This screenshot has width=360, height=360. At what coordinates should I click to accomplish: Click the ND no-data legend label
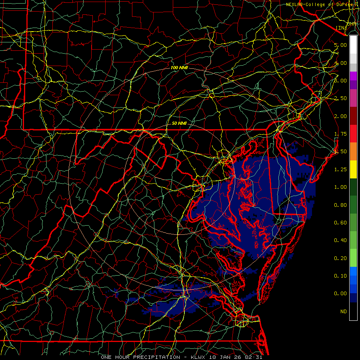pos(344,312)
